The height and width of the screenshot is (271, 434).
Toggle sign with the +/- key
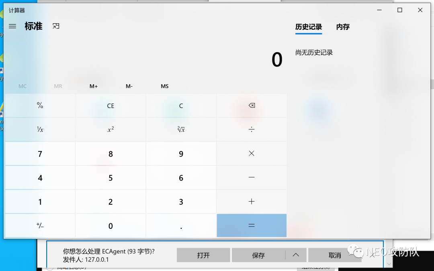(x=40, y=226)
